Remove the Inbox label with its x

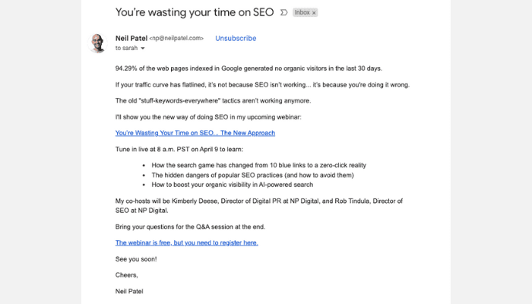(x=314, y=13)
